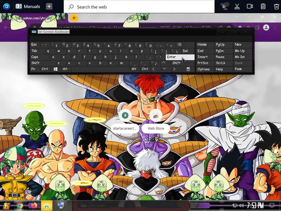This screenshot has height=211, width=281.
Task: Open the network tray icon
Action: (235, 206)
